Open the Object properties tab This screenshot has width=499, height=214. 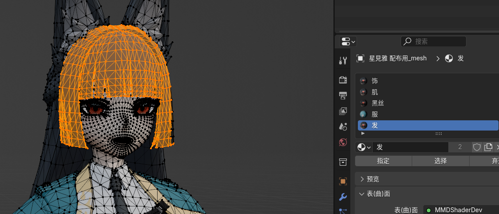[343, 181]
